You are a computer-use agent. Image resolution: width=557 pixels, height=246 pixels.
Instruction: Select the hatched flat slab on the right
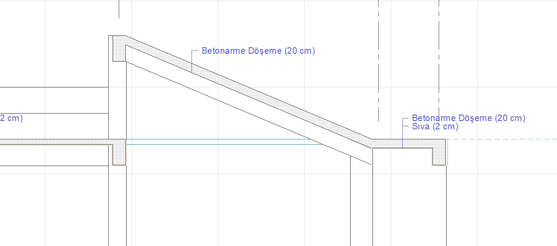pyautogui.click(x=403, y=144)
